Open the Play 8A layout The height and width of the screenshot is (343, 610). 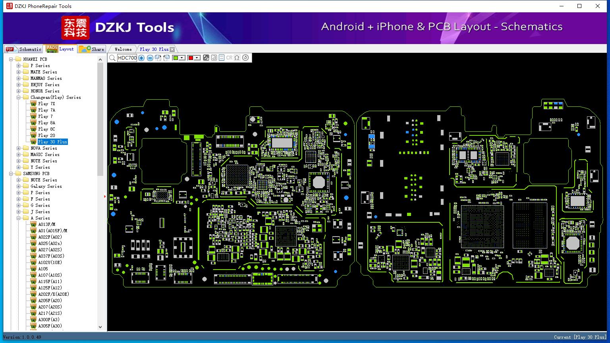pyautogui.click(x=46, y=123)
